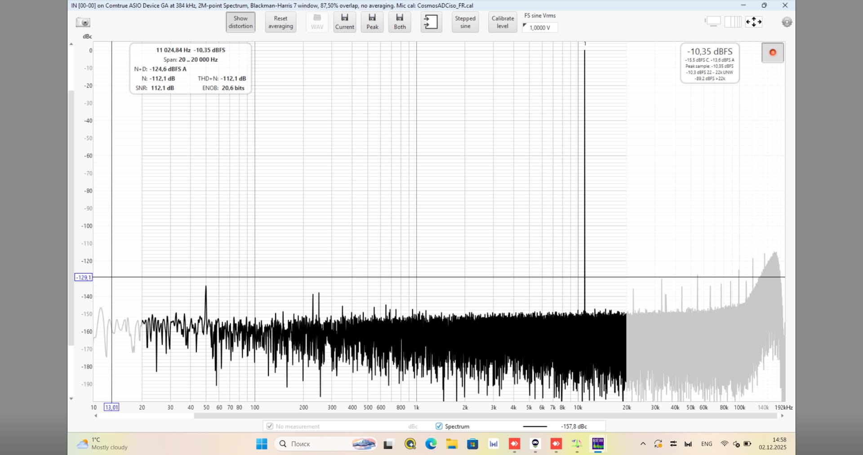This screenshot has height=455, width=863.
Task: Open the Windows Start menu
Action: 262,444
